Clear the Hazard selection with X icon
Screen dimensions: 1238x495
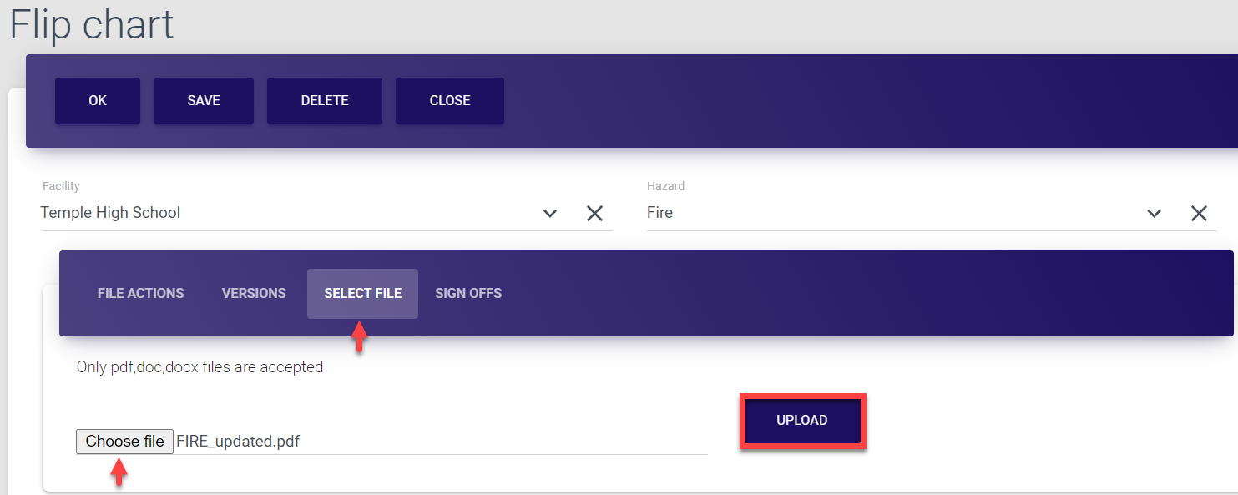click(1199, 214)
